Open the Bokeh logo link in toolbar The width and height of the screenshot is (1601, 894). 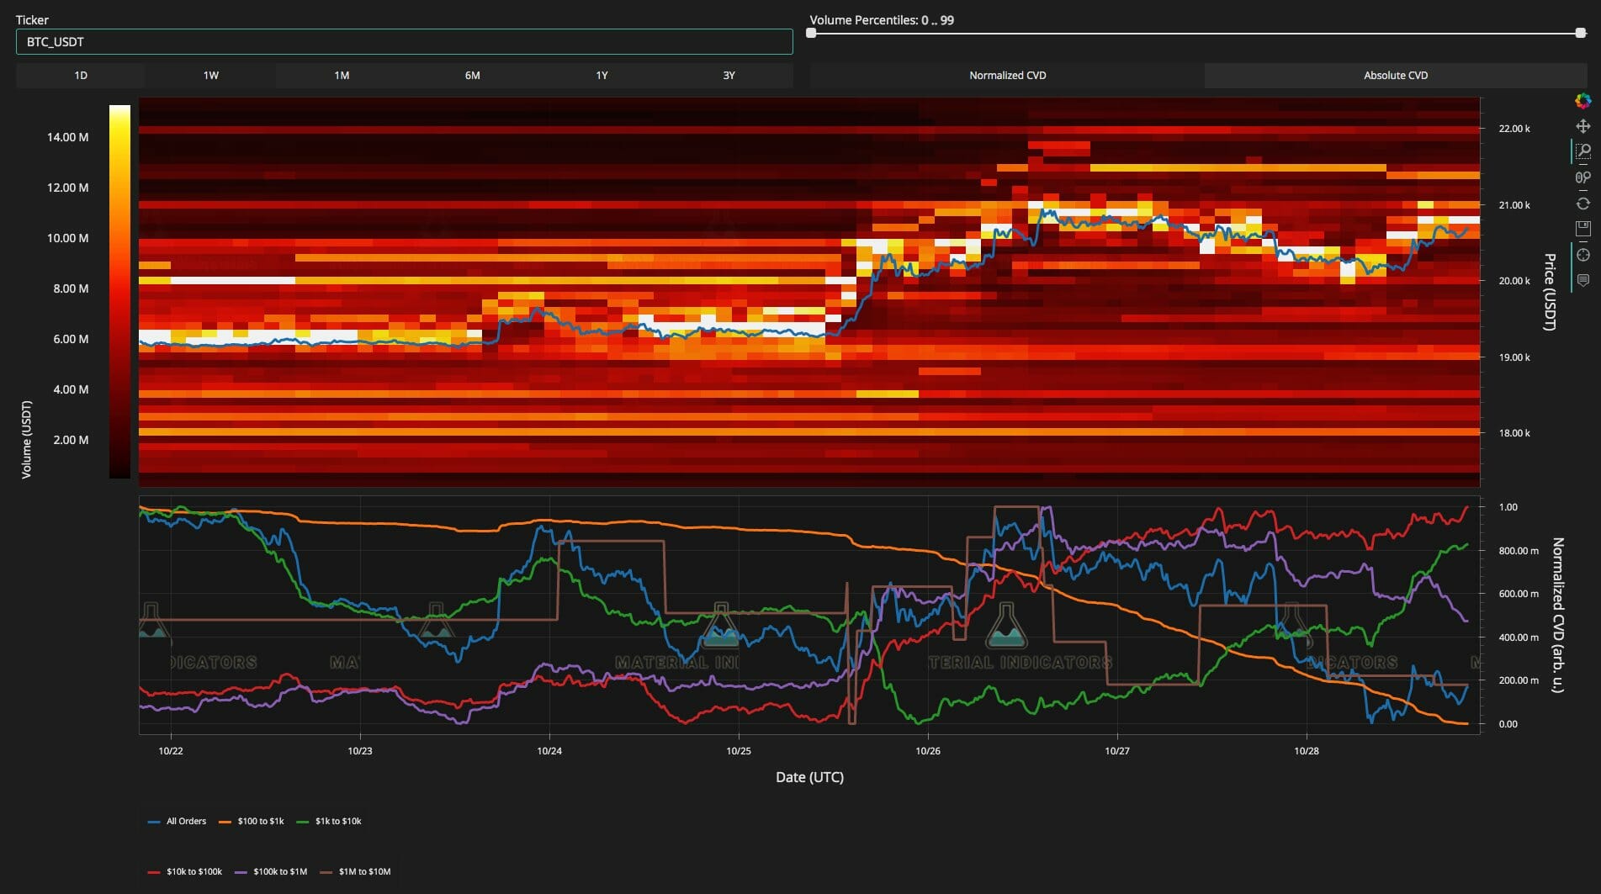tap(1582, 101)
